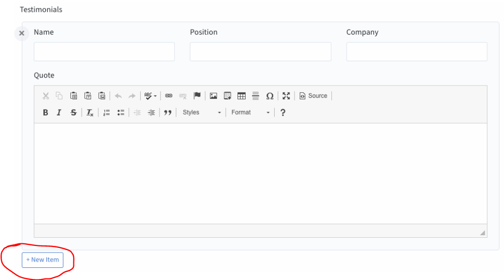Open editor help with question mark icon
The height and width of the screenshot is (280, 504).
point(282,113)
